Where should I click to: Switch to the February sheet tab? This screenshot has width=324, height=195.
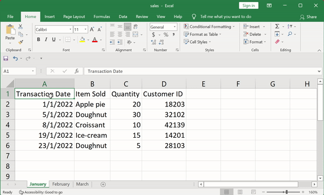tap(60, 184)
